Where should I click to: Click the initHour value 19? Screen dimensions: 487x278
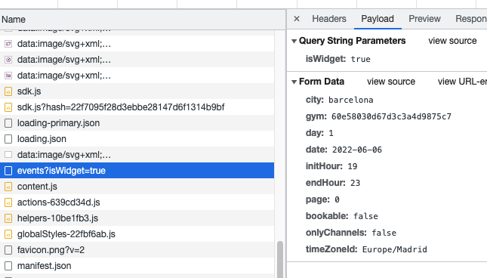[x=352, y=166]
